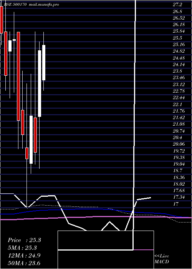This screenshot has width=192, height=269.
Task: Click the 50MA : 23.6 readout
Action: coord(24,263)
